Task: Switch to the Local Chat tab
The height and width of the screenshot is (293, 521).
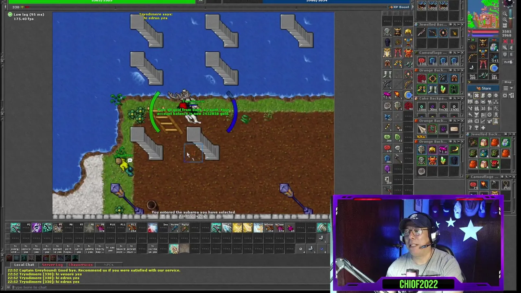Action: (x=24, y=265)
